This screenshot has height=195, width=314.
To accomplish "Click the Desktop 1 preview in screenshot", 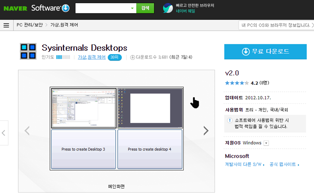I will [x=84, y=108].
